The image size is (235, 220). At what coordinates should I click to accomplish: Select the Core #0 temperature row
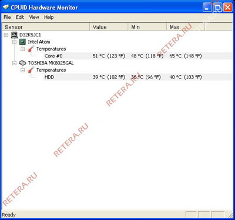[138, 56]
